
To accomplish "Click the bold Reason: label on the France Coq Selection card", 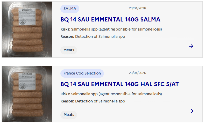I will click(x=67, y=101).
